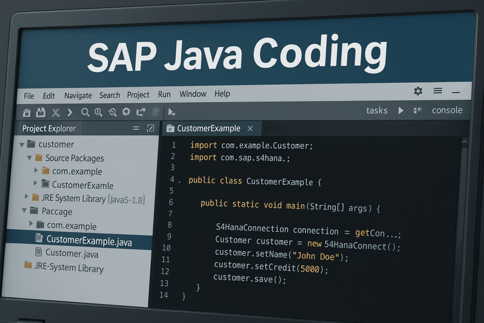Open the console view
The height and width of the screenshot is (323, 484).
click(447, 110)
